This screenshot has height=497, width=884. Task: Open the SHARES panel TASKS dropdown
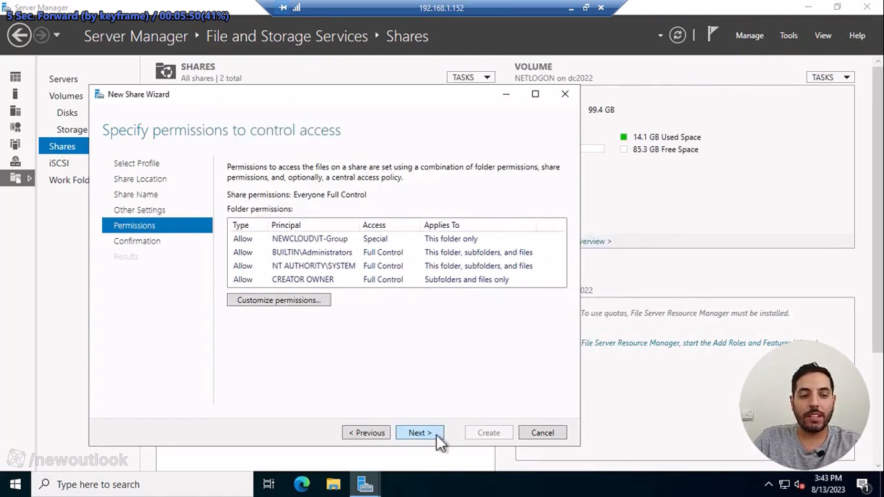pyautogui.click(x=470, y=77)
